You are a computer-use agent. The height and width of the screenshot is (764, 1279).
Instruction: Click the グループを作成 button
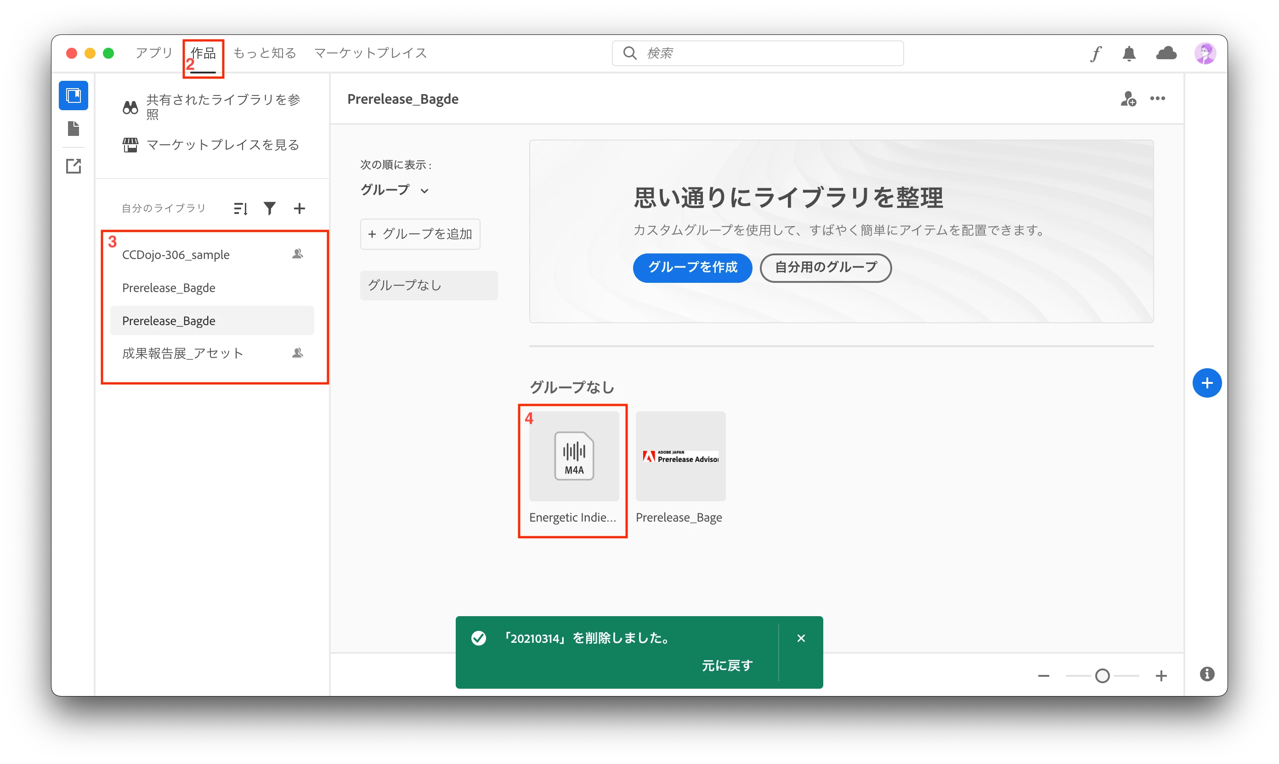pyautogui.click(x=692, y=267)
